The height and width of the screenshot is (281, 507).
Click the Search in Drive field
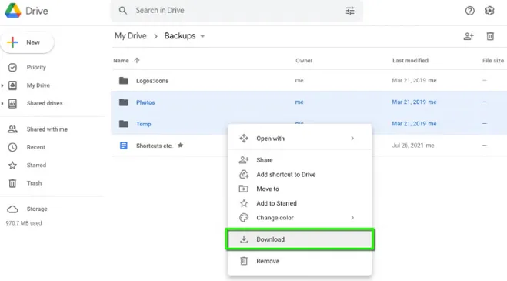pos(237,11)
